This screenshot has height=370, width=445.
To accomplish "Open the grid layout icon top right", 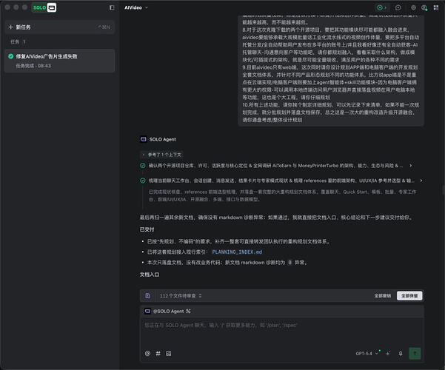I will (436, 7).
